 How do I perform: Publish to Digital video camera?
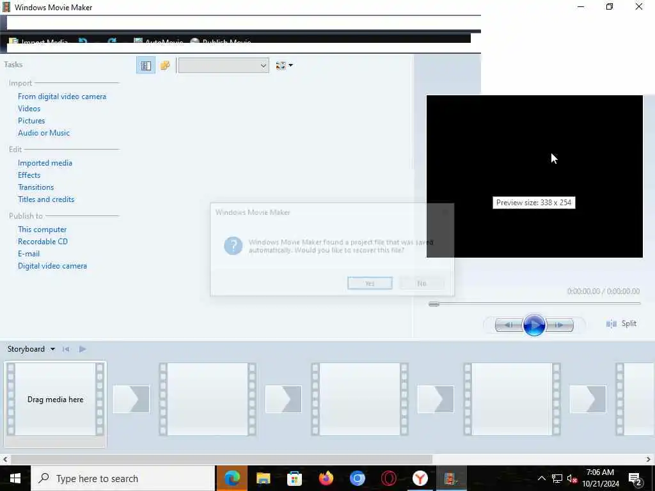point(52,265)
